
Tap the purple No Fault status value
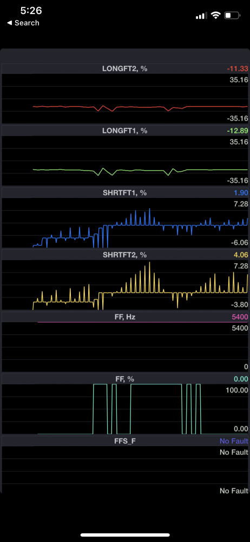(x=234, y=441)
